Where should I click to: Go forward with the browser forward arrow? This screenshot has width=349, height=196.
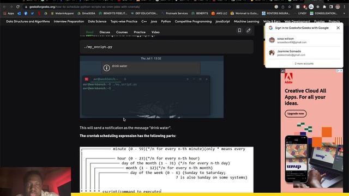[11, 7]
